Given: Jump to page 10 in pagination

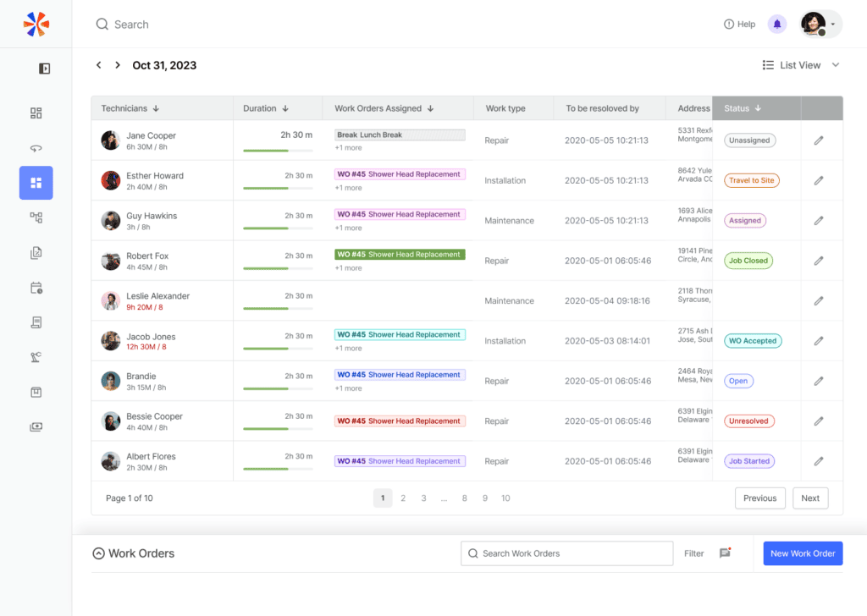Looking at the screenshot, I should click(505, 498).
